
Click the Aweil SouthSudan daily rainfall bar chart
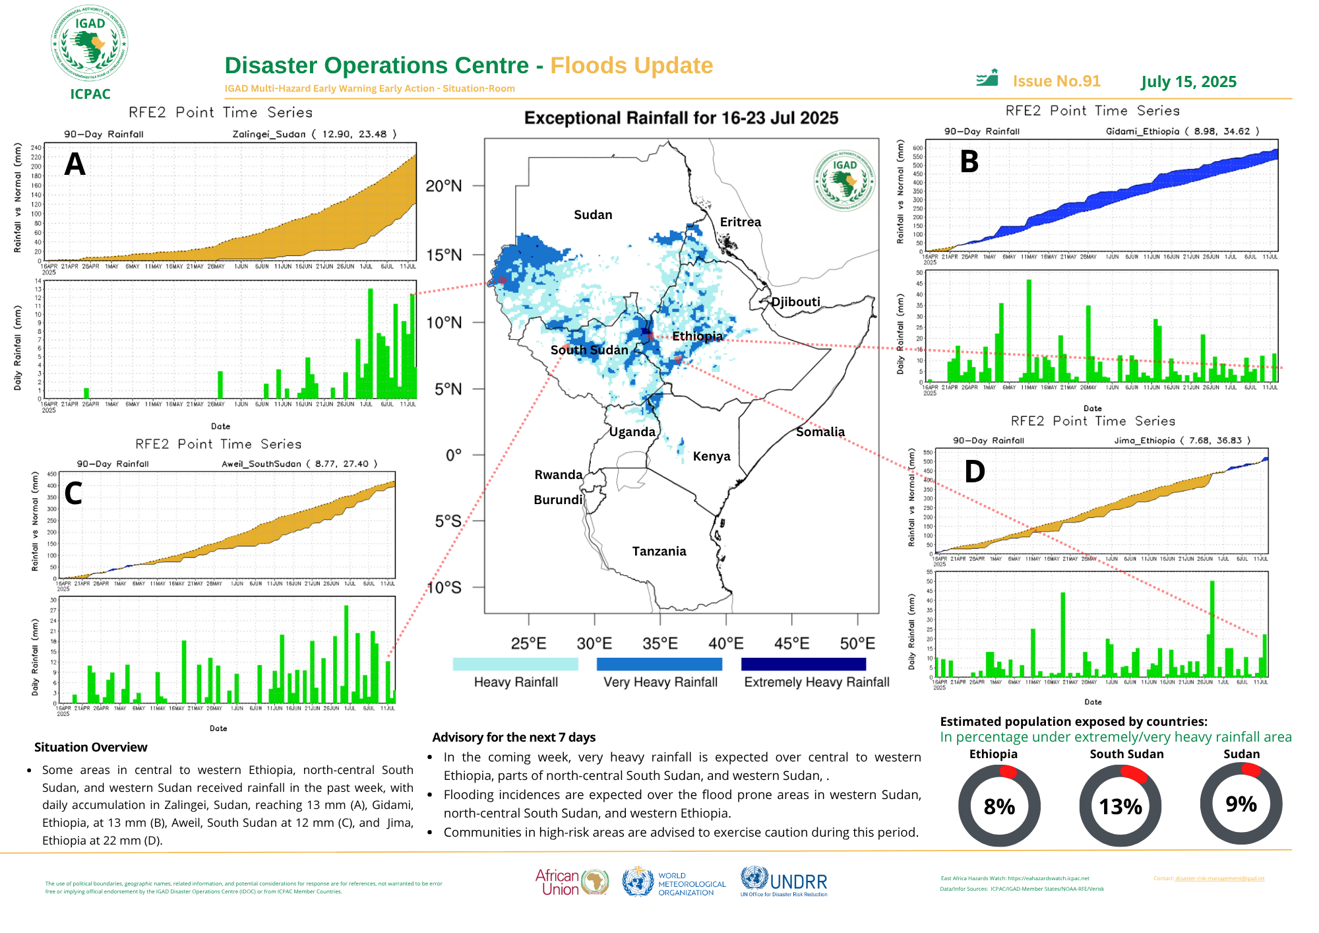click(226, 651)
